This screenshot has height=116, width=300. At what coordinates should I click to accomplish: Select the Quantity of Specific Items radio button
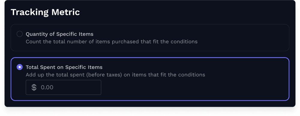[x=19, y=34]
